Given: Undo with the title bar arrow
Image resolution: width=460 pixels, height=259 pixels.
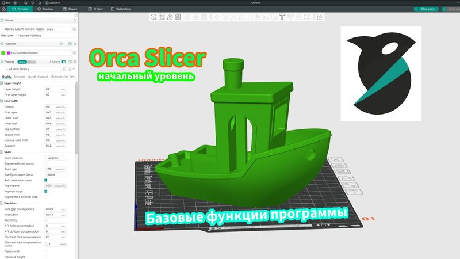Looking at the screenshot, I should pos(33,3).
